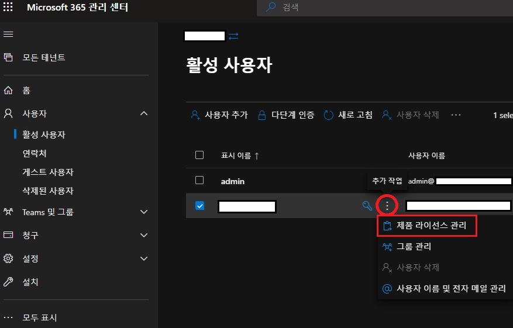Click the 그룹 관리 people icon
This screenshot has height=328, width=513.
387,247
